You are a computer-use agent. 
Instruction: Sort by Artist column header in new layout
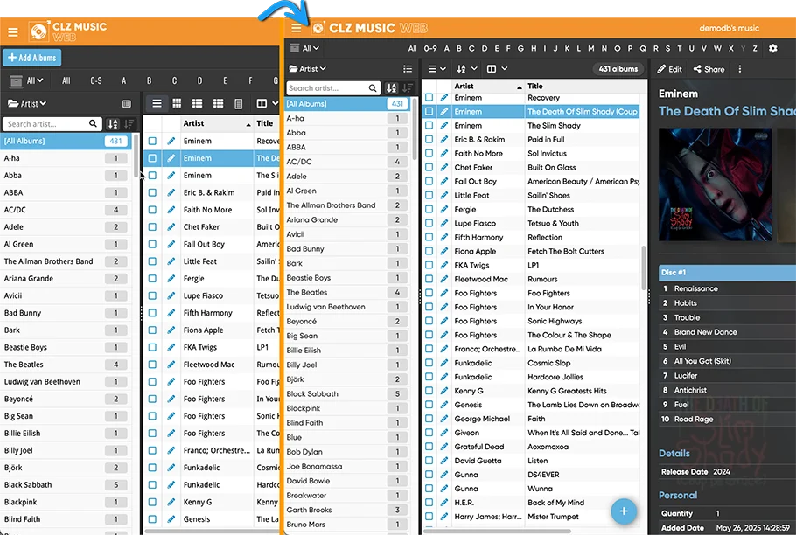point(487,87)
